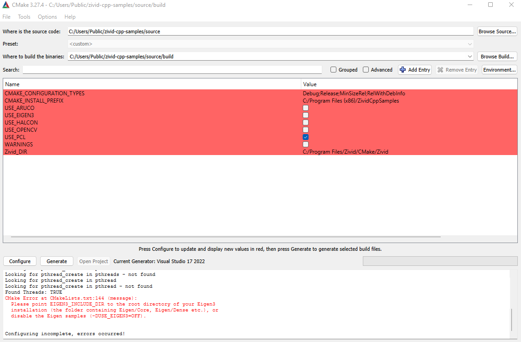Click Browse Build button
The image size is (521, 342).
497,57
